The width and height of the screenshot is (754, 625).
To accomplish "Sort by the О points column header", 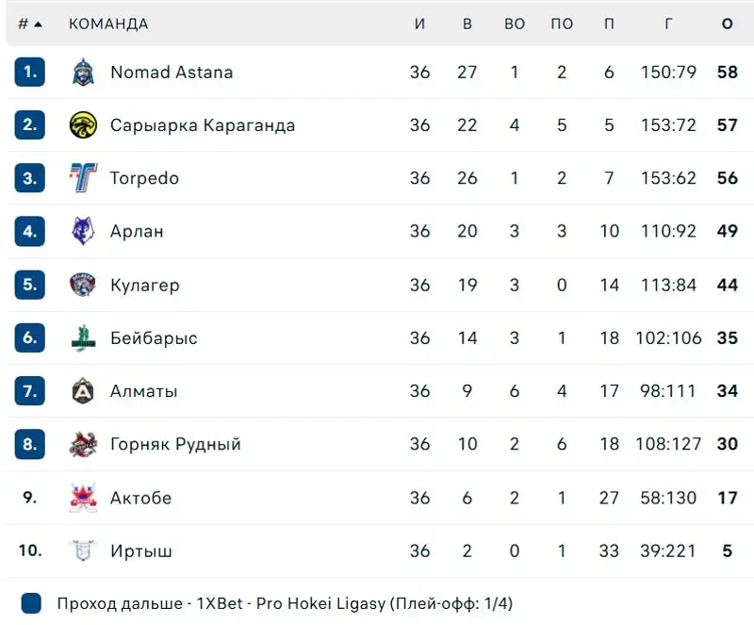I will click(727, 24).
